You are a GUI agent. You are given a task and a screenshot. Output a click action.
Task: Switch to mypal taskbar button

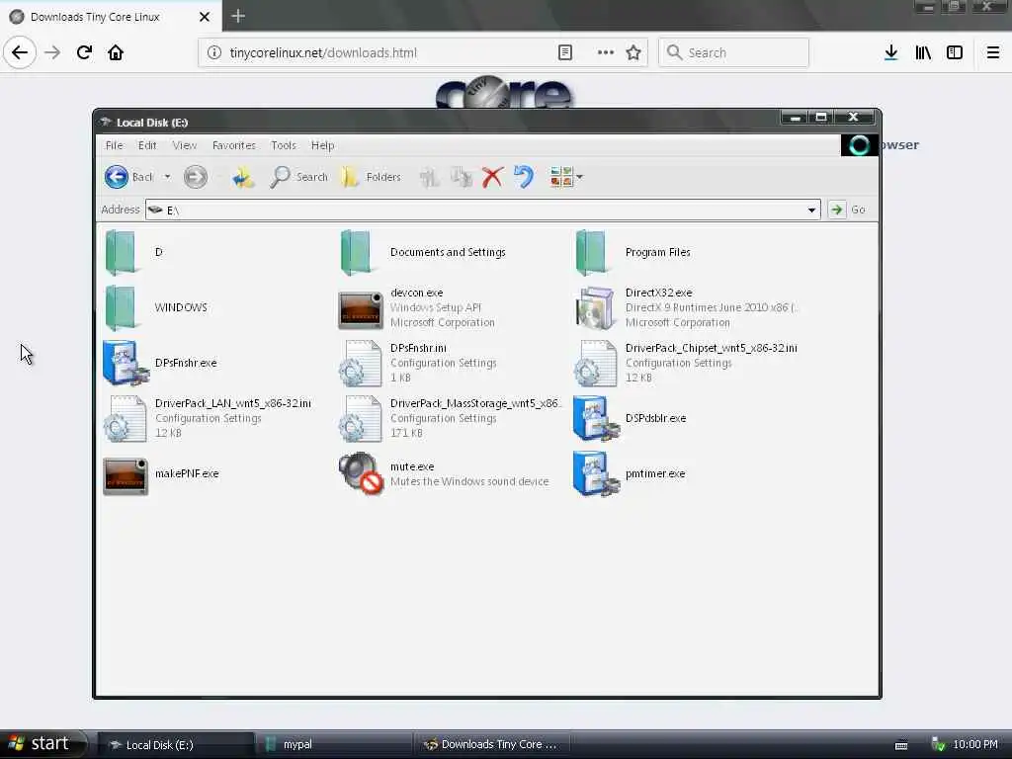coord(334,745)
